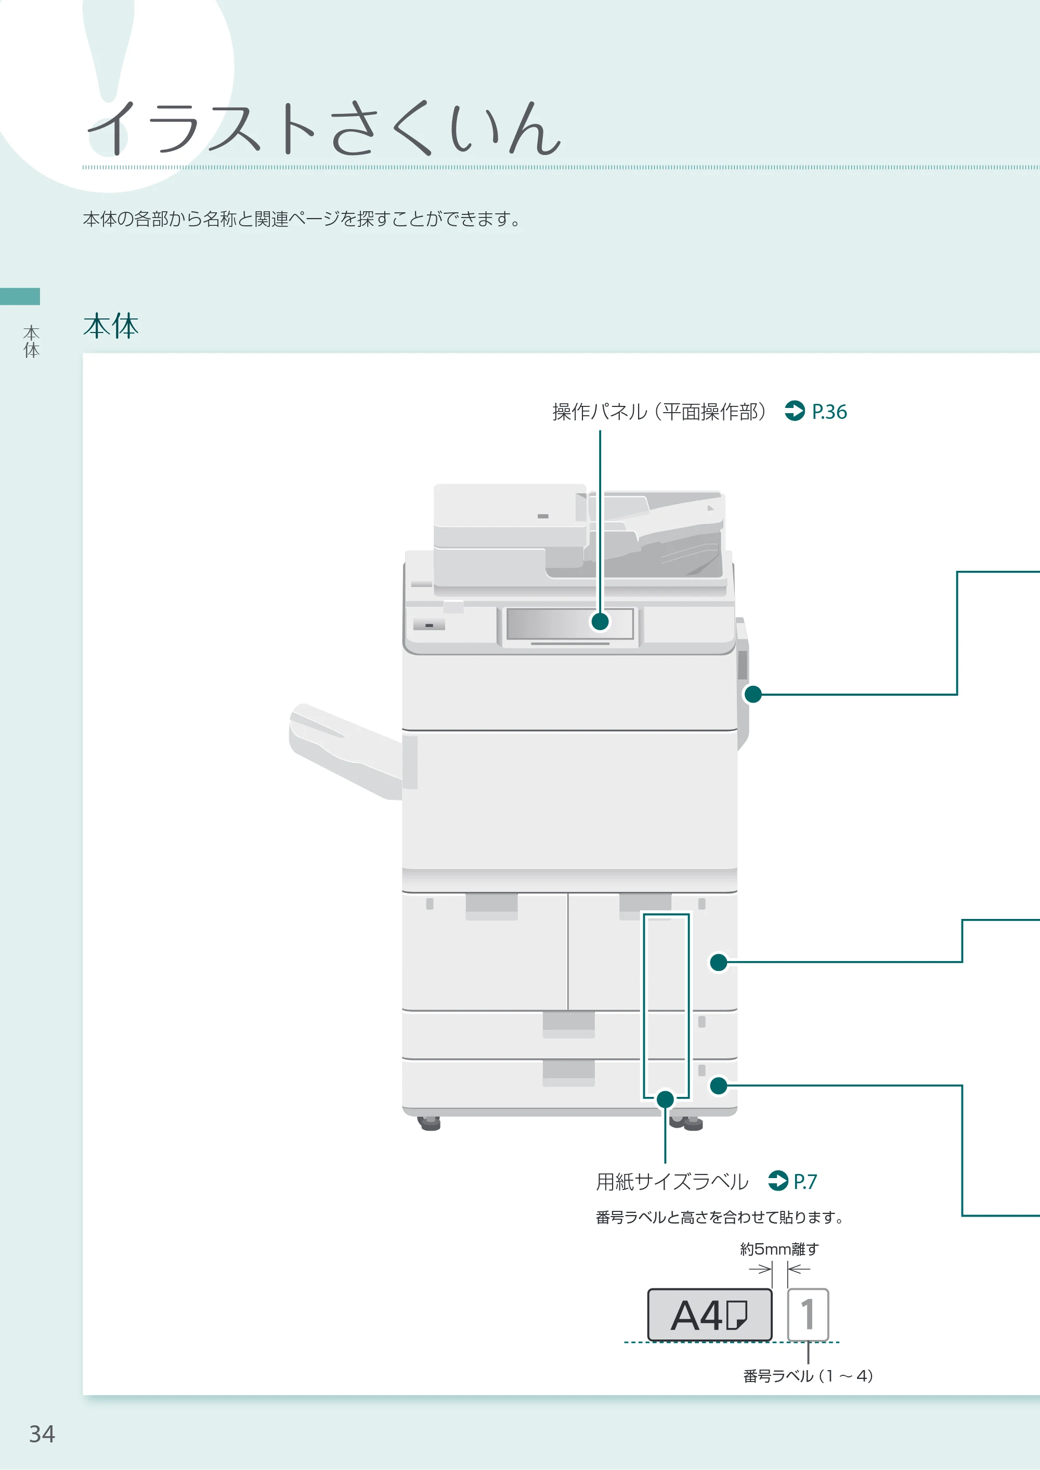Click the 番号ラベルと高さを合わせて貼ります sentence
The image size is (1040, 1470).
click(x=719, y=1217)
